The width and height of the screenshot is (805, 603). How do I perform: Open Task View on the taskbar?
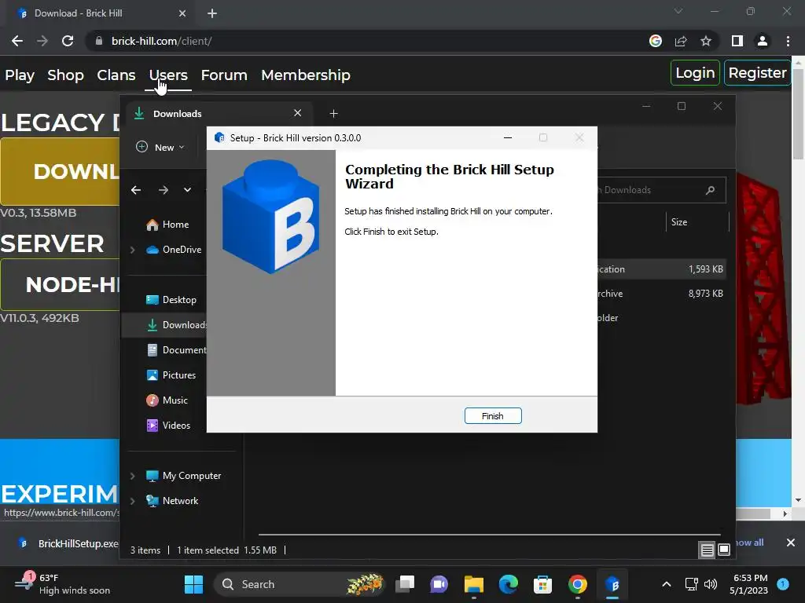[x=405, y=584]
